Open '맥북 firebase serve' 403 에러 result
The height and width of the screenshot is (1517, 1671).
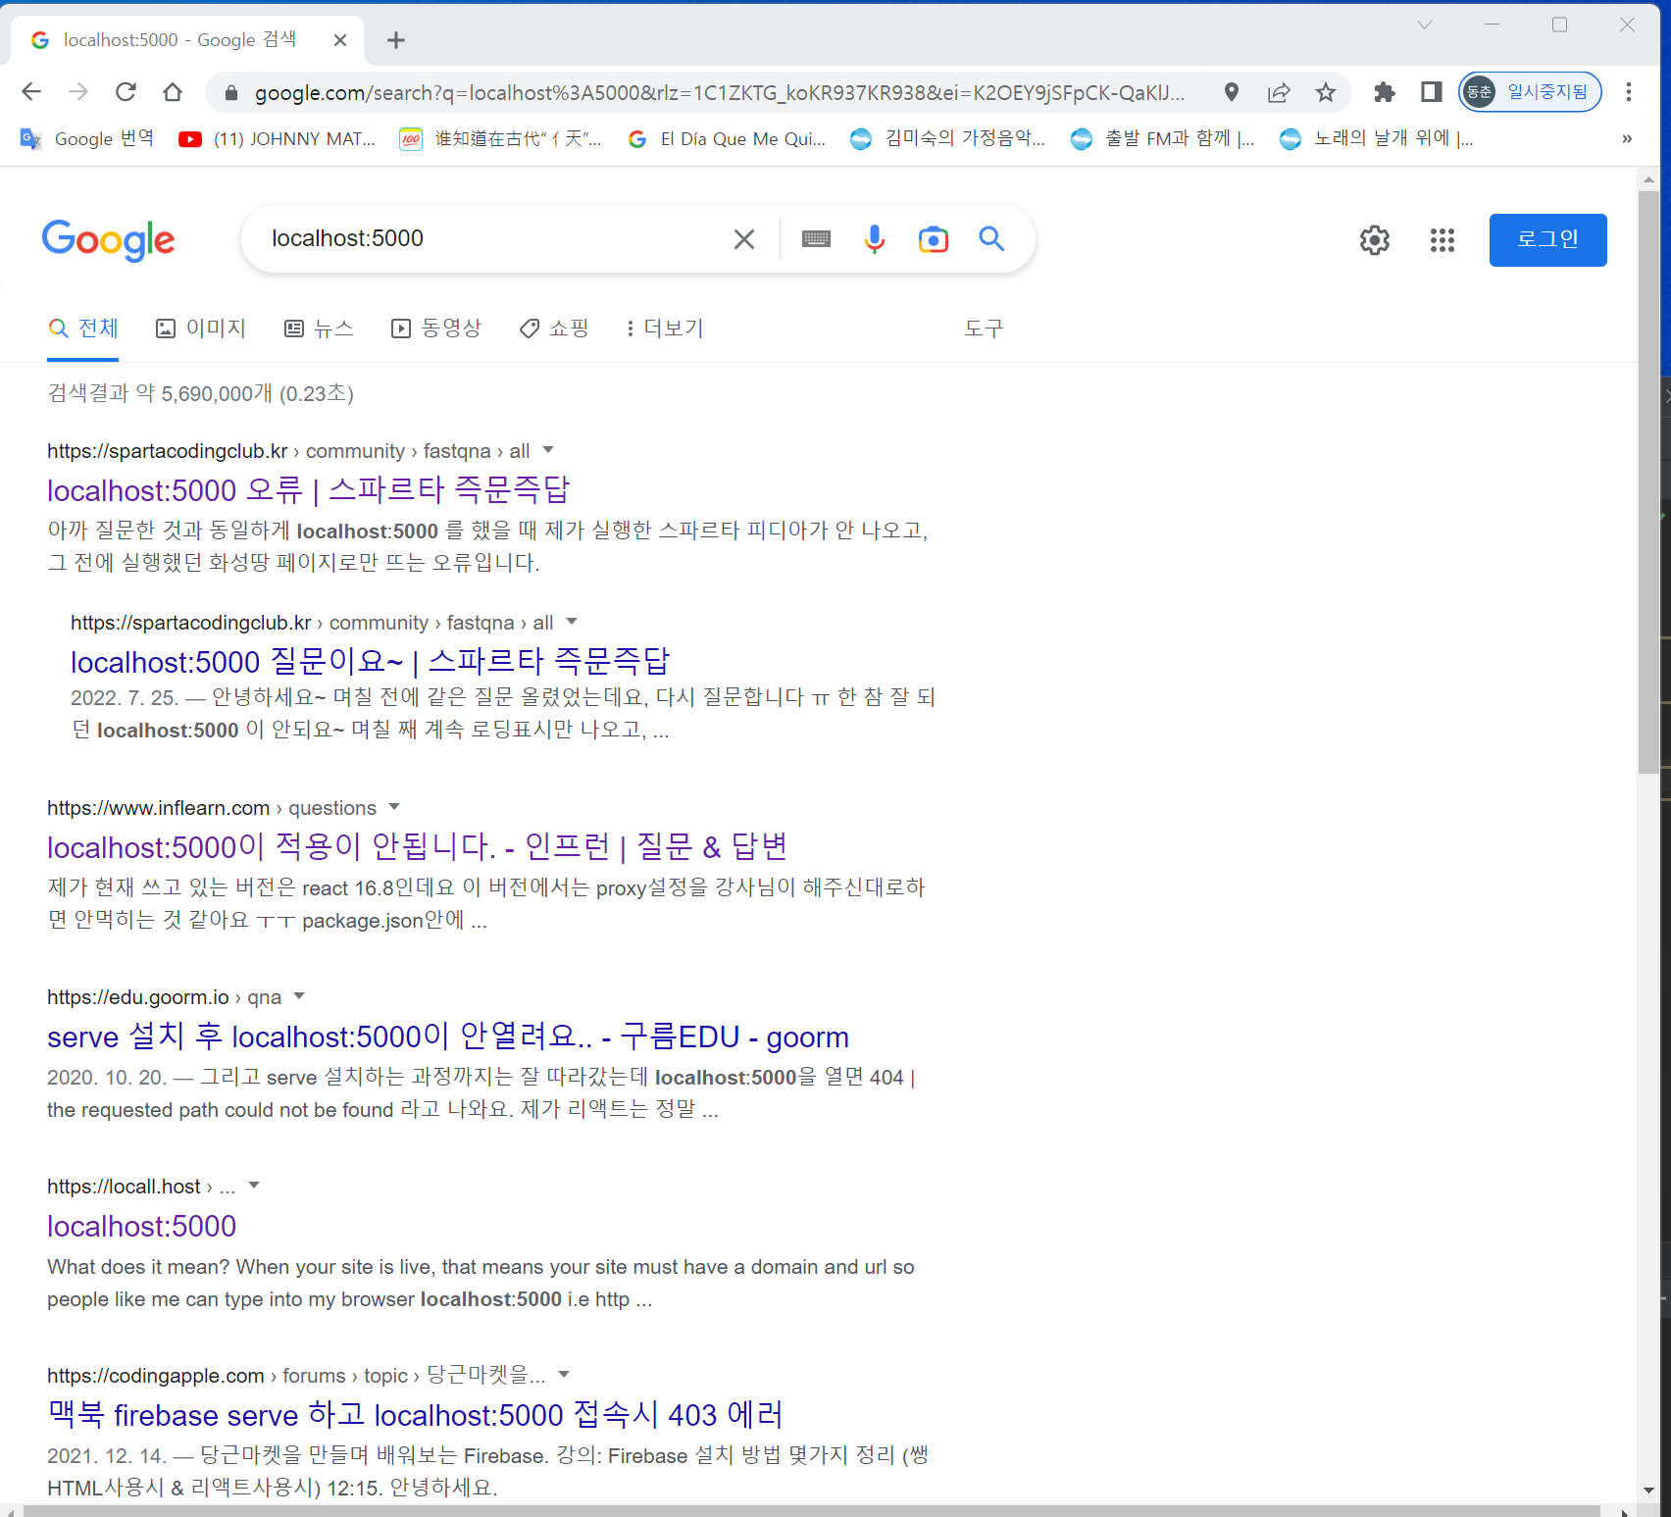coord(416,1414)
